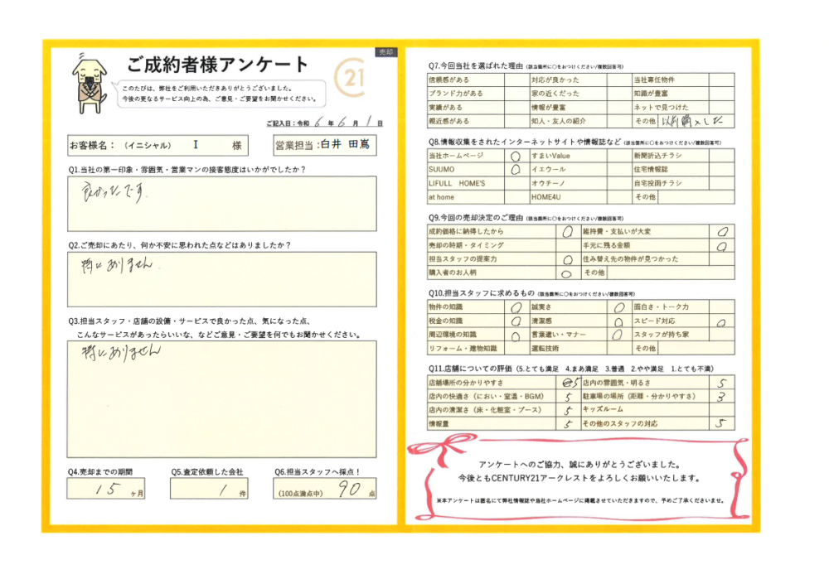Toggle the 当社ホームページ checkbox in Q8

click(x=516, y=155)
